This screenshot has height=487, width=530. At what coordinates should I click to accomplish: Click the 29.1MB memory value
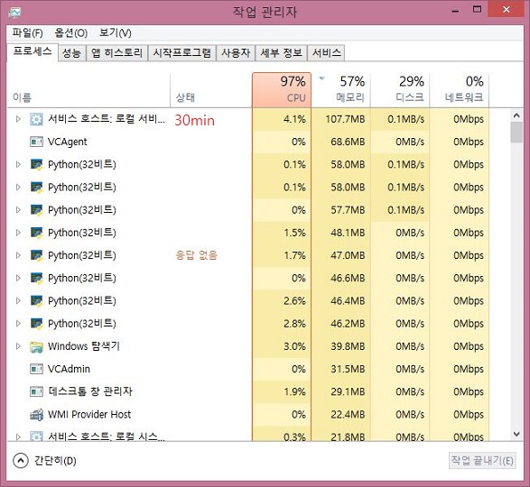[348, 391]
